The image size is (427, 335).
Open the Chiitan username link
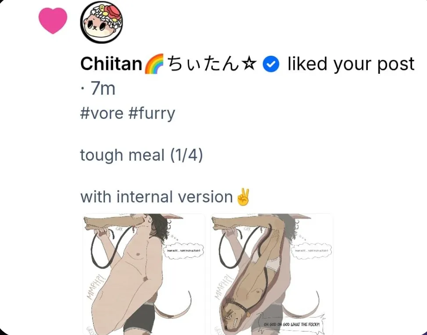coord(111,65)
